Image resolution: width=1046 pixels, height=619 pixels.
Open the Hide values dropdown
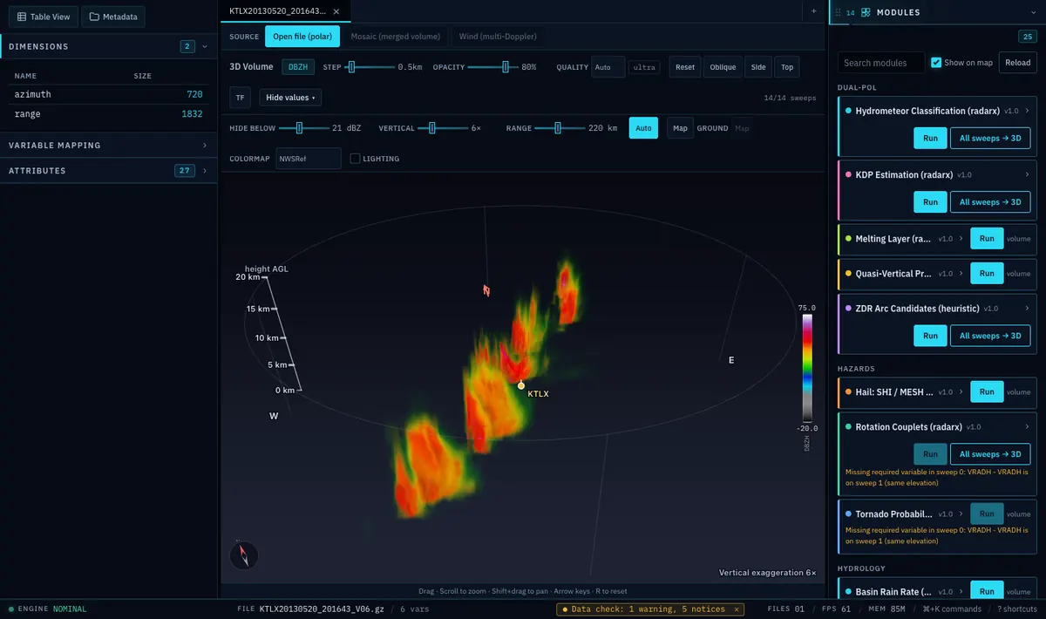[x=290, y=98]
